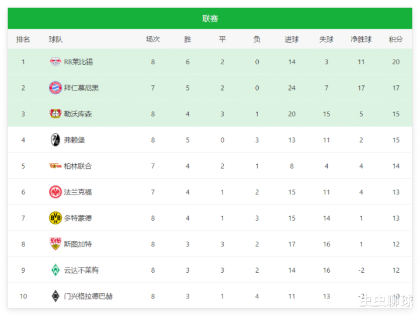
Task: Click the Bayern Munich crest icon
Action: coord(55,88)
